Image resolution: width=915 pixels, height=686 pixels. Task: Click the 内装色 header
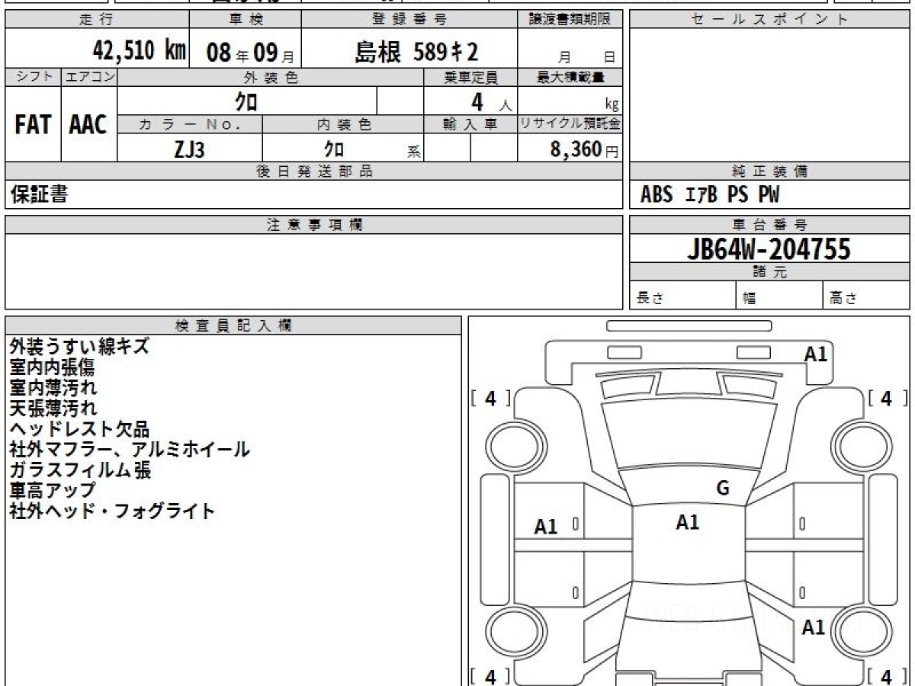(343, 124)
